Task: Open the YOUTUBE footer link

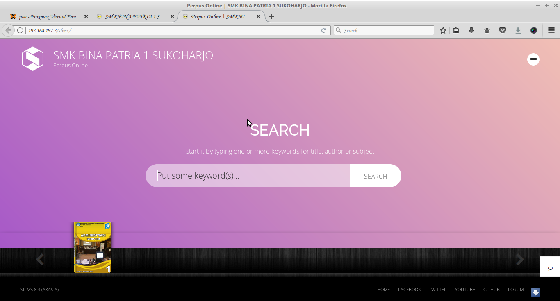Action: click(465, 290)
